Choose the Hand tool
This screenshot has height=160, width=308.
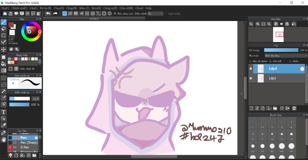point(4,139)
